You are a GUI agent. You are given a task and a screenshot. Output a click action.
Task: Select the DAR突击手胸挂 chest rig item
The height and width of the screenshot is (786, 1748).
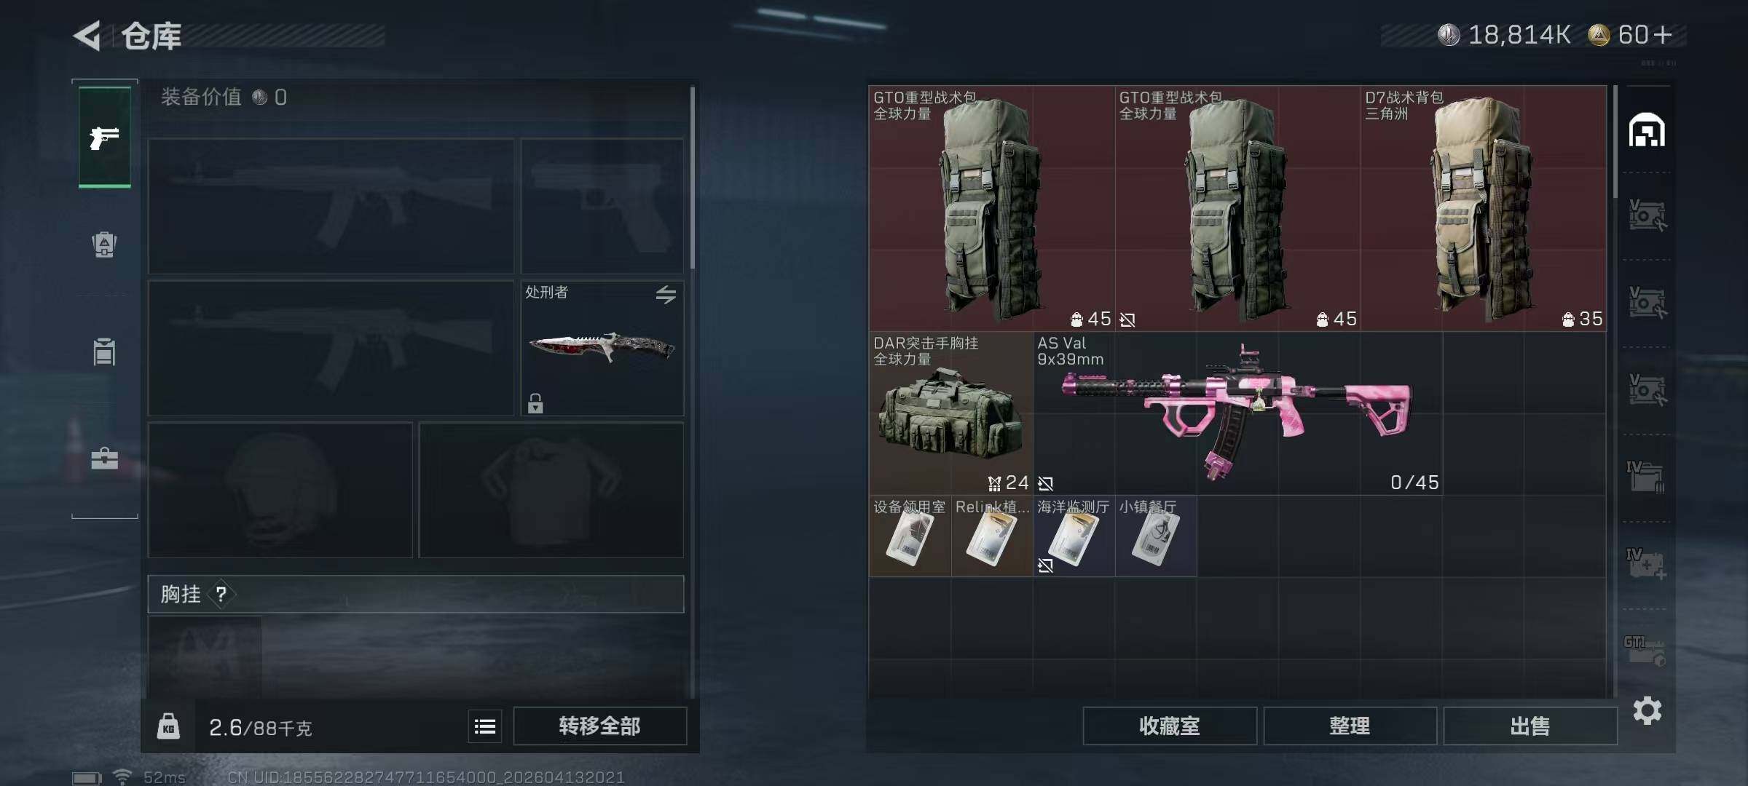(950, 413)
